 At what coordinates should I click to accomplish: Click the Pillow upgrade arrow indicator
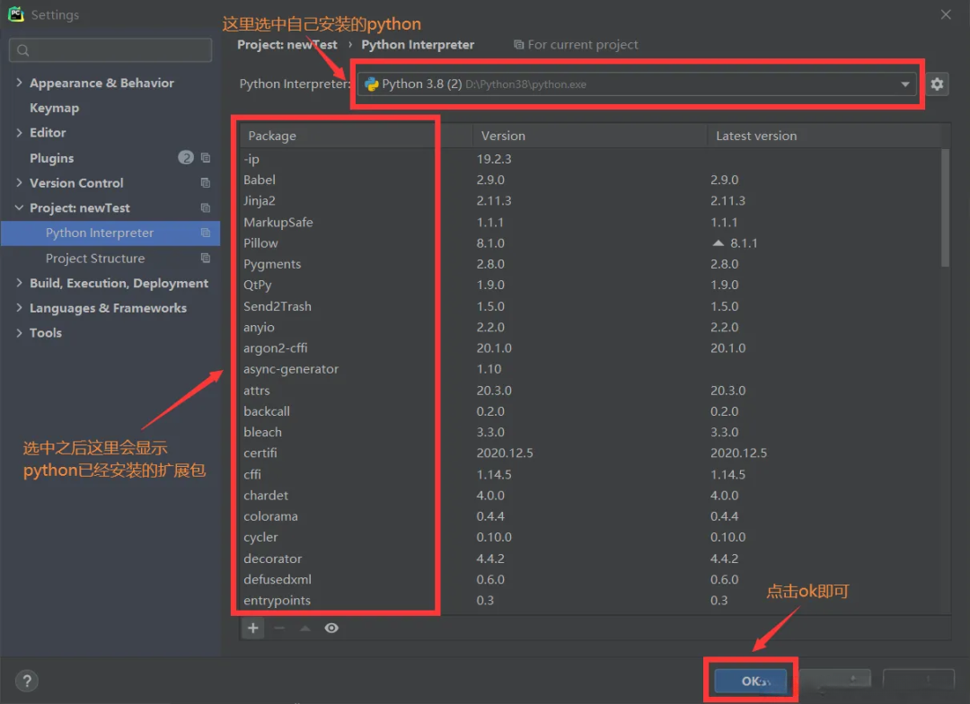click(718, 243)
